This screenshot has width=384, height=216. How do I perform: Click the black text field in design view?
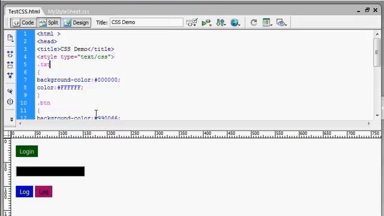click(x=50, y=172)
